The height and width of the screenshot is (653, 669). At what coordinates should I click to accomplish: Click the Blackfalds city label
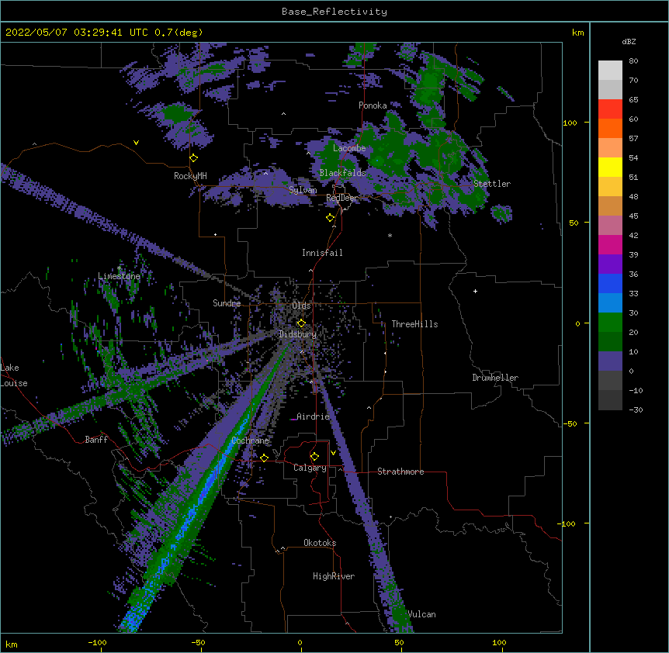coord(342,173)
